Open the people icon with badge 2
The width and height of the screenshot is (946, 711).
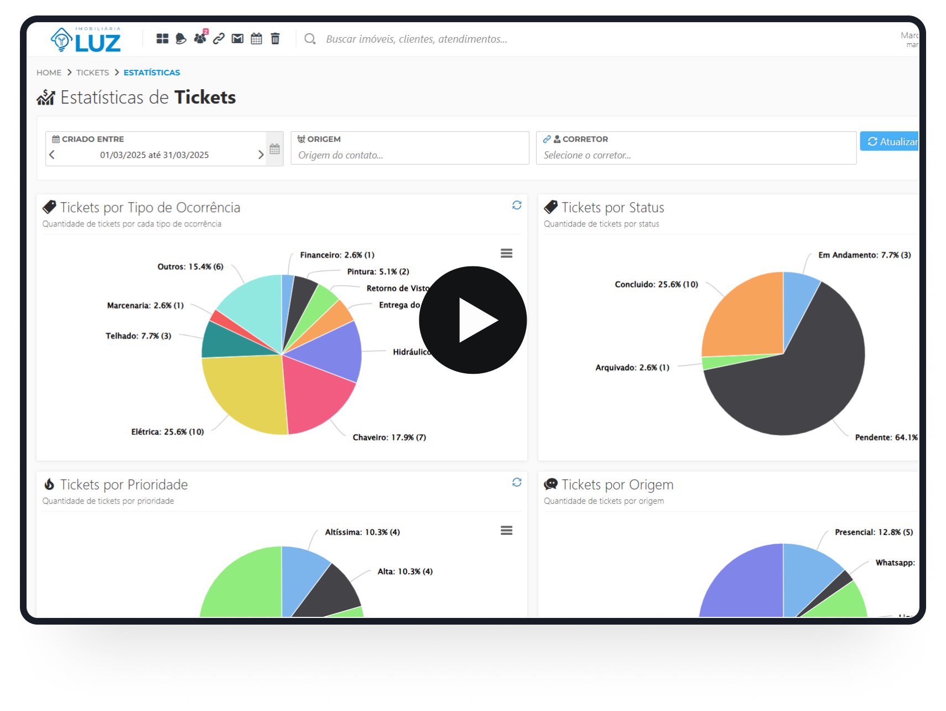(200, 38)
